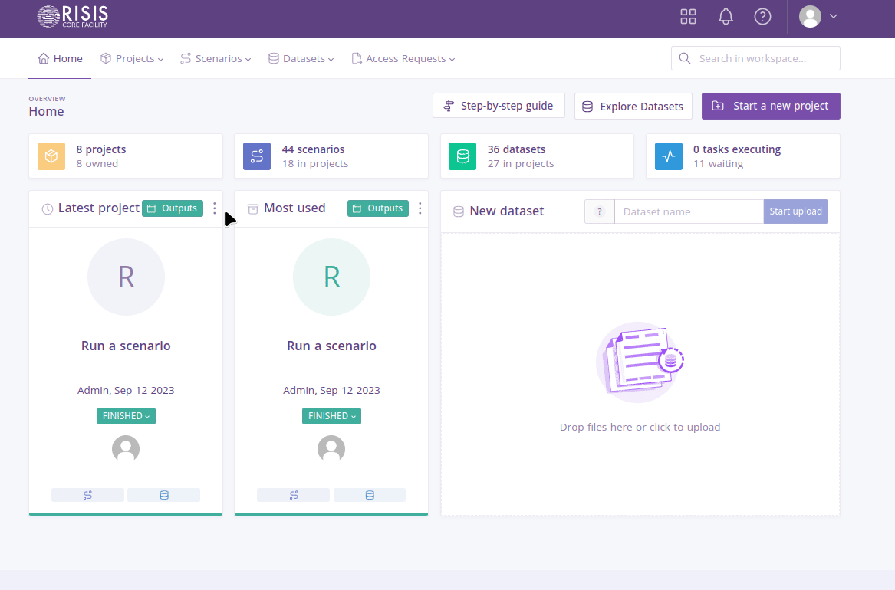Click the yellow projects cube icon
This screenshot has width=895, height=590.
click(51, 156)
